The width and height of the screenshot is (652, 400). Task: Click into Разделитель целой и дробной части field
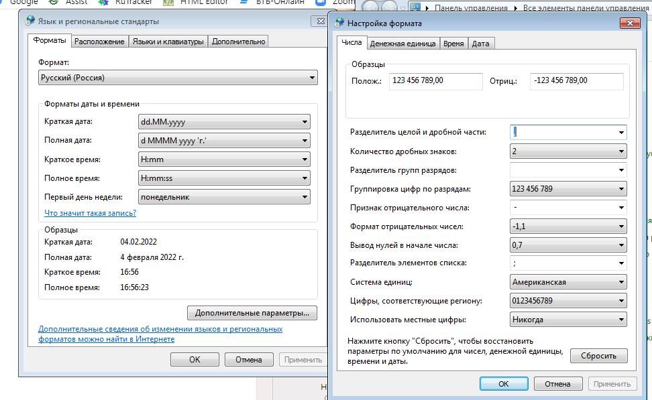(562, 133)
